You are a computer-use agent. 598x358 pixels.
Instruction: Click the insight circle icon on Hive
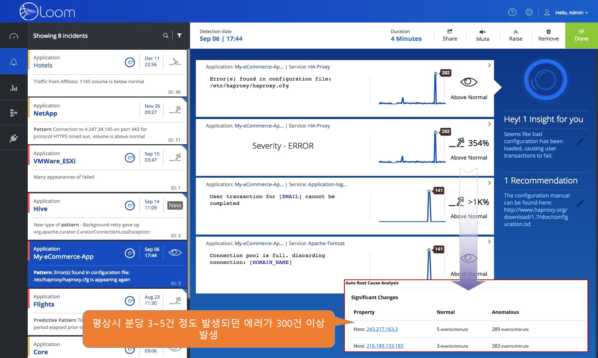[130, 205]
